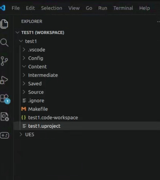
Task: Click the text-file icon beside test1.uproject
Action: click(24, 126)
